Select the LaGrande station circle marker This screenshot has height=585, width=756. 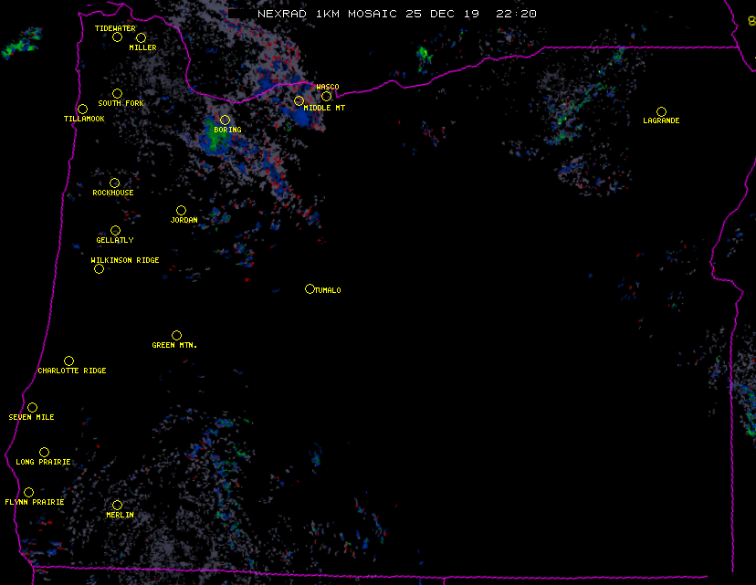click(661, 111)
